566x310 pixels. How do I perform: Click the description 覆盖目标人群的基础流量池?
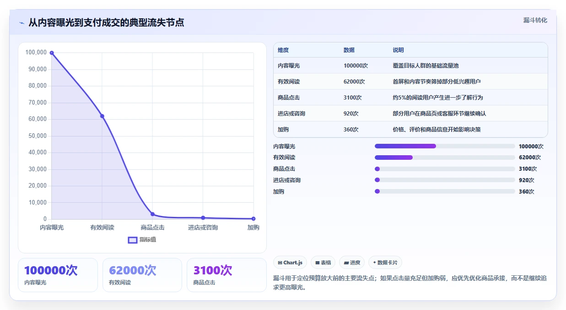click(426, 66)
